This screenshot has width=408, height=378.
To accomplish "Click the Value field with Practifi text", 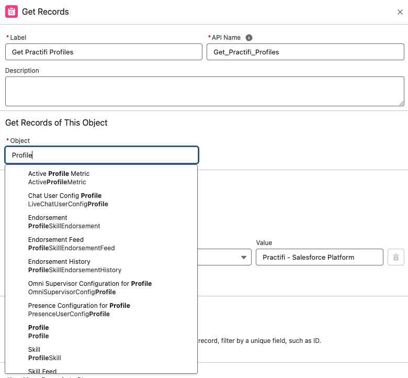I will click(x=319, y=257).
